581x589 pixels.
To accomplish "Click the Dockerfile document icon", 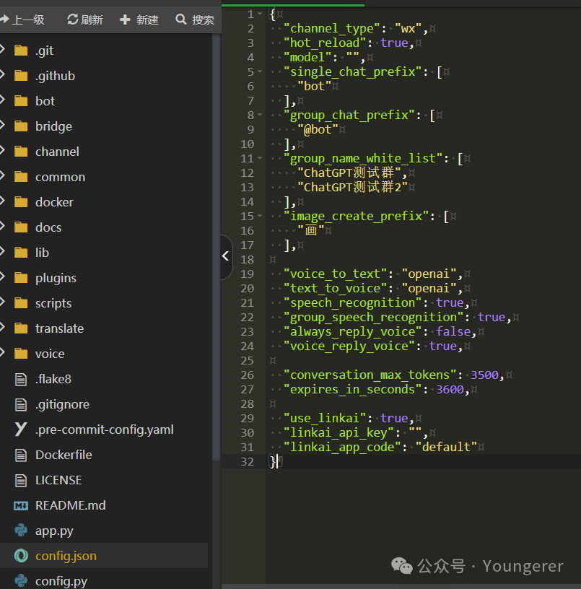I will point(21,455).
